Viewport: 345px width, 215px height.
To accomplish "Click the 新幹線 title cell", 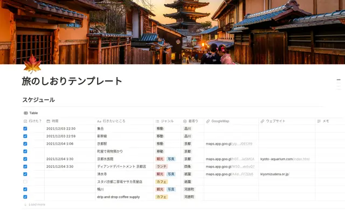I will point(125,136).
